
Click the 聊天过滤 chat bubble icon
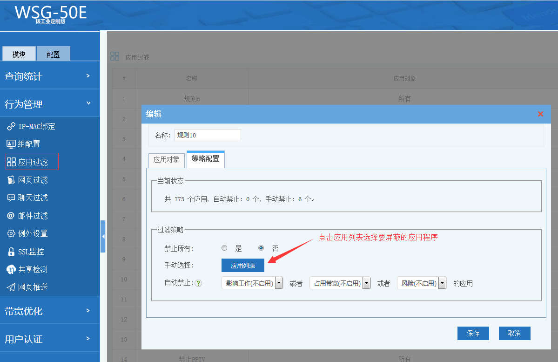tap(11, 198)
